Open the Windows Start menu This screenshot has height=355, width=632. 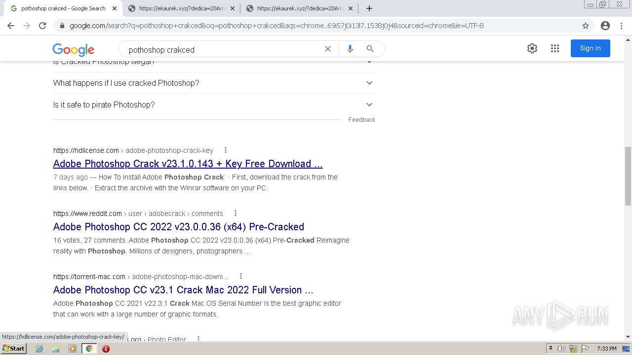[x=14, y=349]
